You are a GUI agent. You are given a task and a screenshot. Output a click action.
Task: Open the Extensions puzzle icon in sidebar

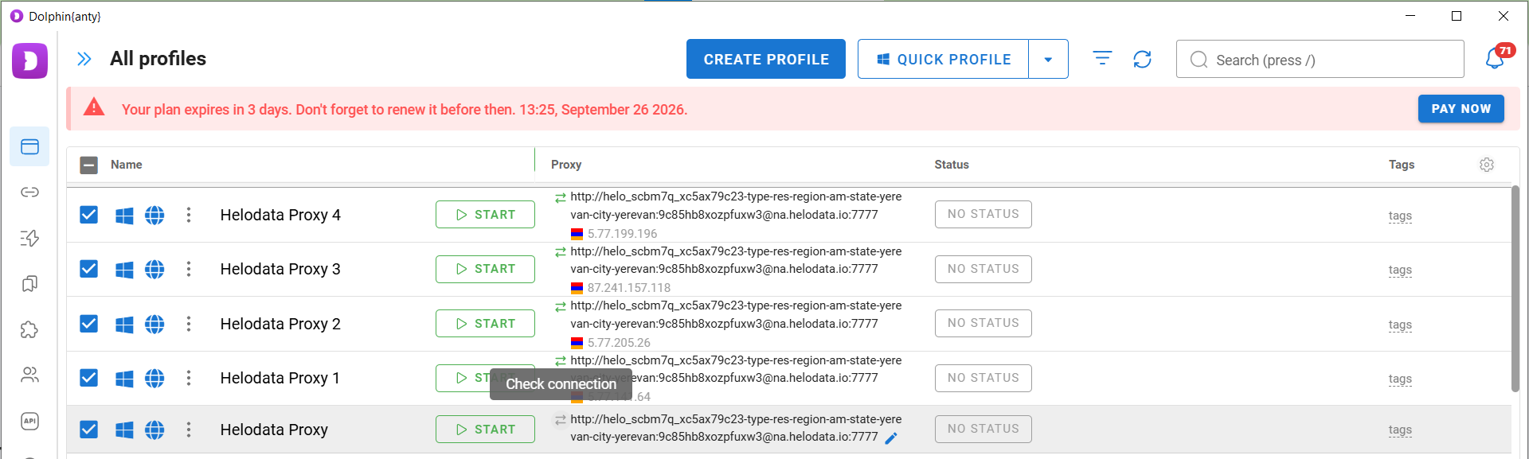[29, 329]
